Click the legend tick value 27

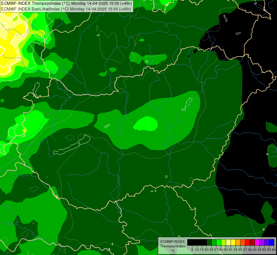tap(216, 250)
